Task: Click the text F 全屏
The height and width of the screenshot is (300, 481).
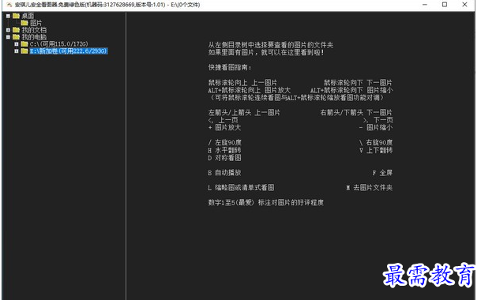Action: coord(382,173)
